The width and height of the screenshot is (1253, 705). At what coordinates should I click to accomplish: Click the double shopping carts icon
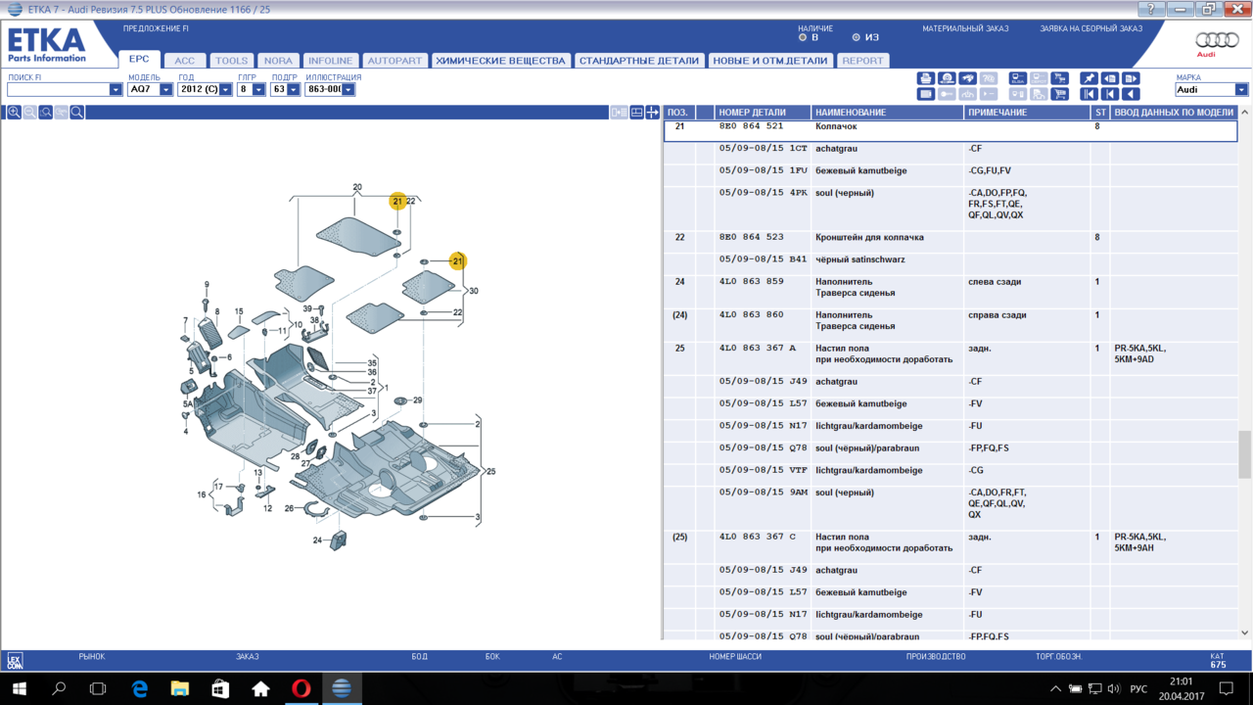click(1059, 78)
